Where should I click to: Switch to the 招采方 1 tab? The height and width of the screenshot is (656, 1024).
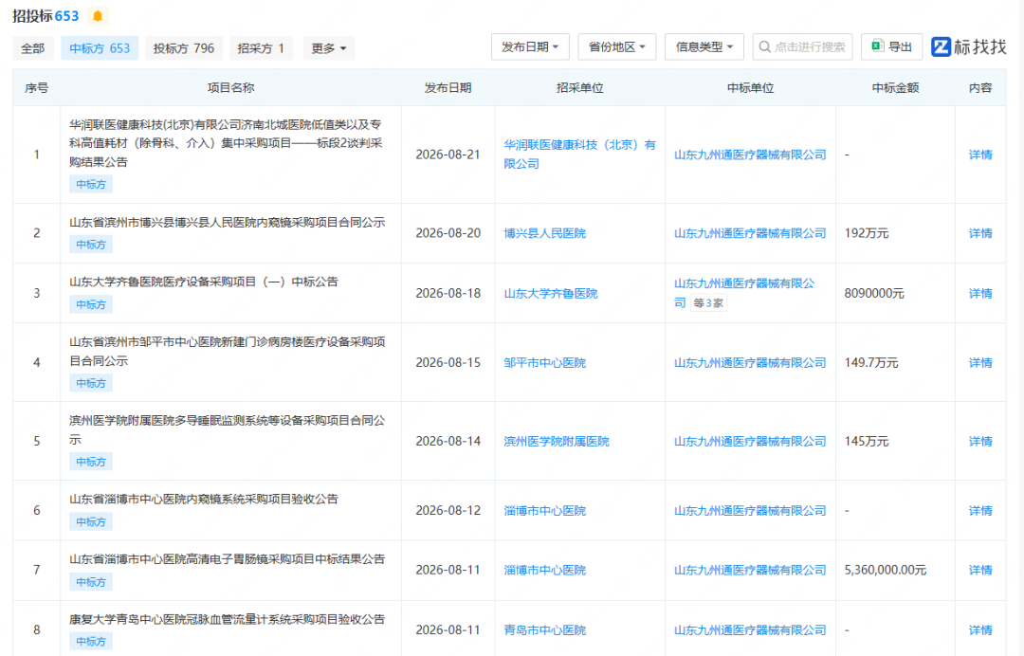(261, 48)
